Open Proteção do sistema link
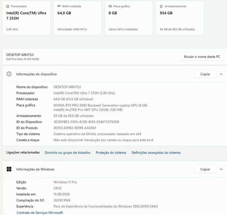This screenshot has height=215, width=227. pos(111,153)
